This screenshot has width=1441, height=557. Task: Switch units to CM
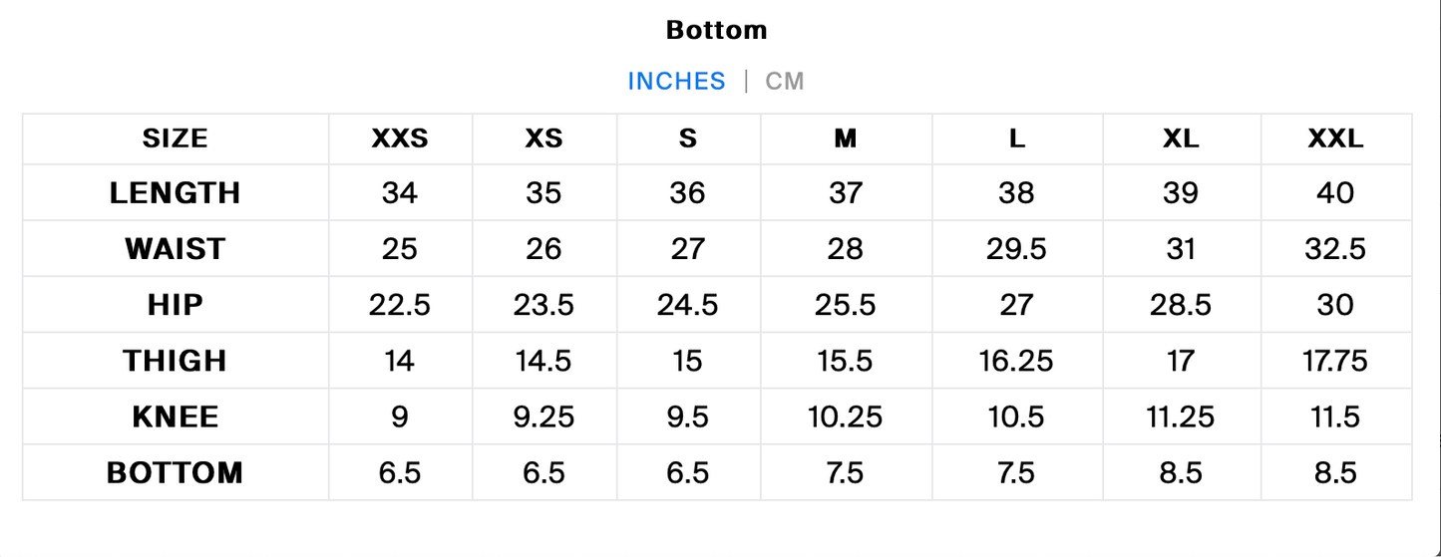point(785,81)
